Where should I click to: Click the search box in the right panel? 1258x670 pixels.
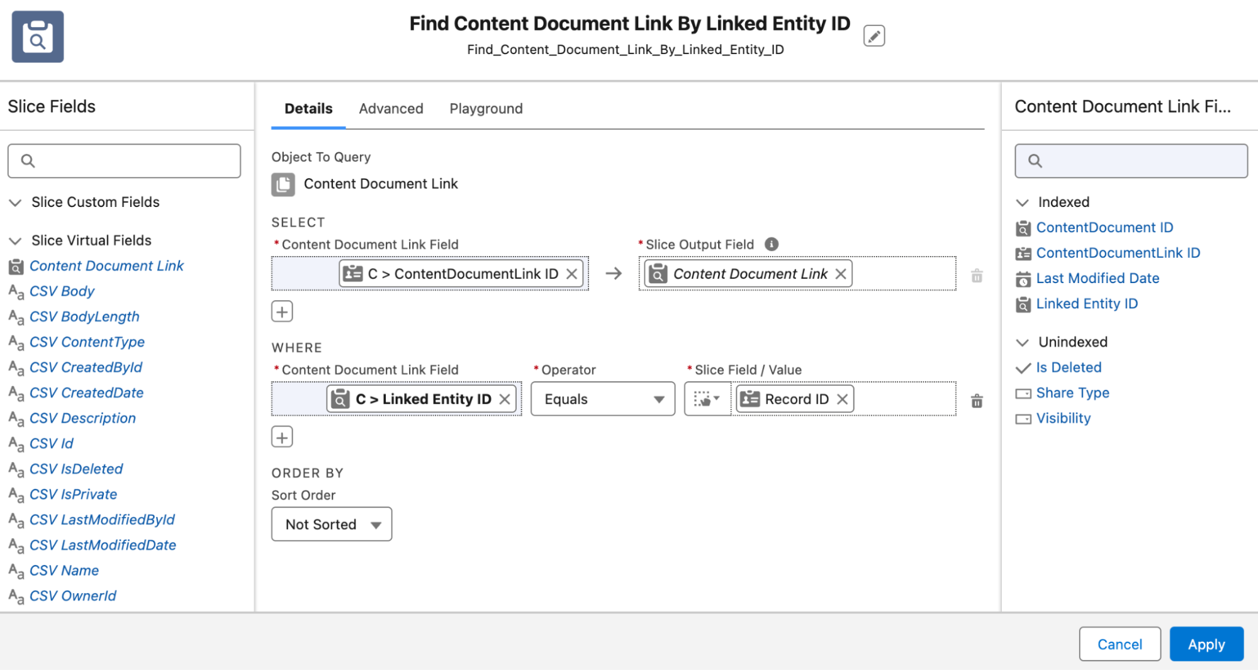1130,160
